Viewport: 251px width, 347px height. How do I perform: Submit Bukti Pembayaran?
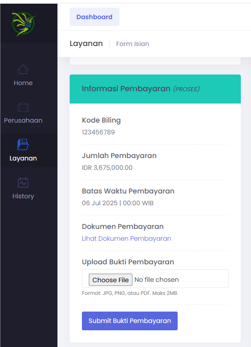(x=130, y=321)
